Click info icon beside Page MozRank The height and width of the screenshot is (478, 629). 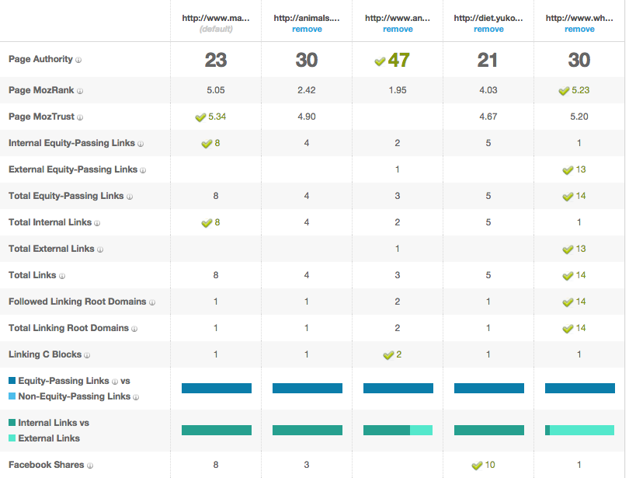[x=81, y=91]
